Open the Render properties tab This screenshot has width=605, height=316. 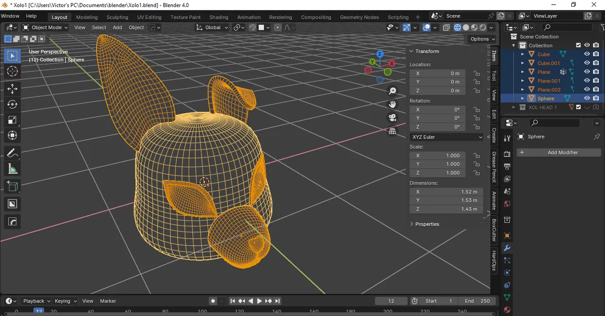[x=507, y=154]
